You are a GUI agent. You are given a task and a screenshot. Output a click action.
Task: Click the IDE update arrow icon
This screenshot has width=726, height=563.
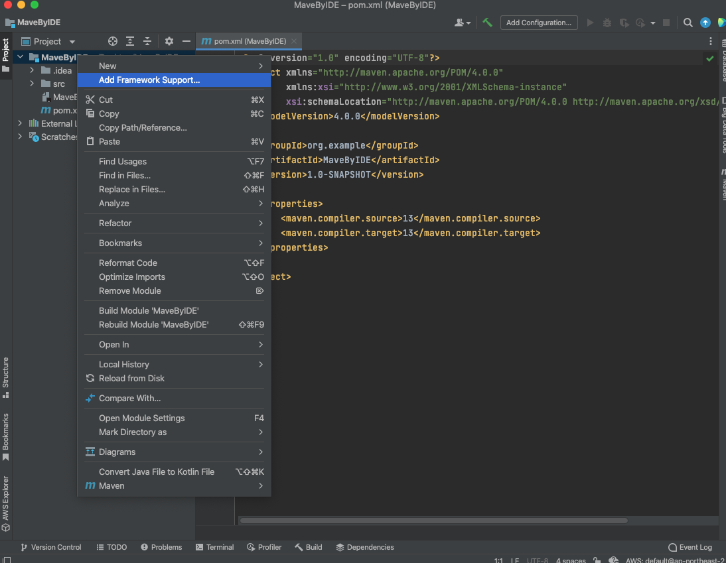coord(705,22)
